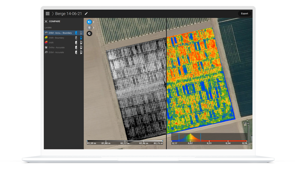The image size is (295, 169).
Task: Expand the compare tool chevron
Action: (94, 22)
